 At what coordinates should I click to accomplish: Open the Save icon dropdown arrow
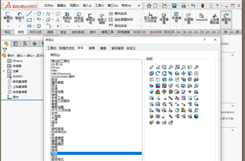[x=178, y=6]
